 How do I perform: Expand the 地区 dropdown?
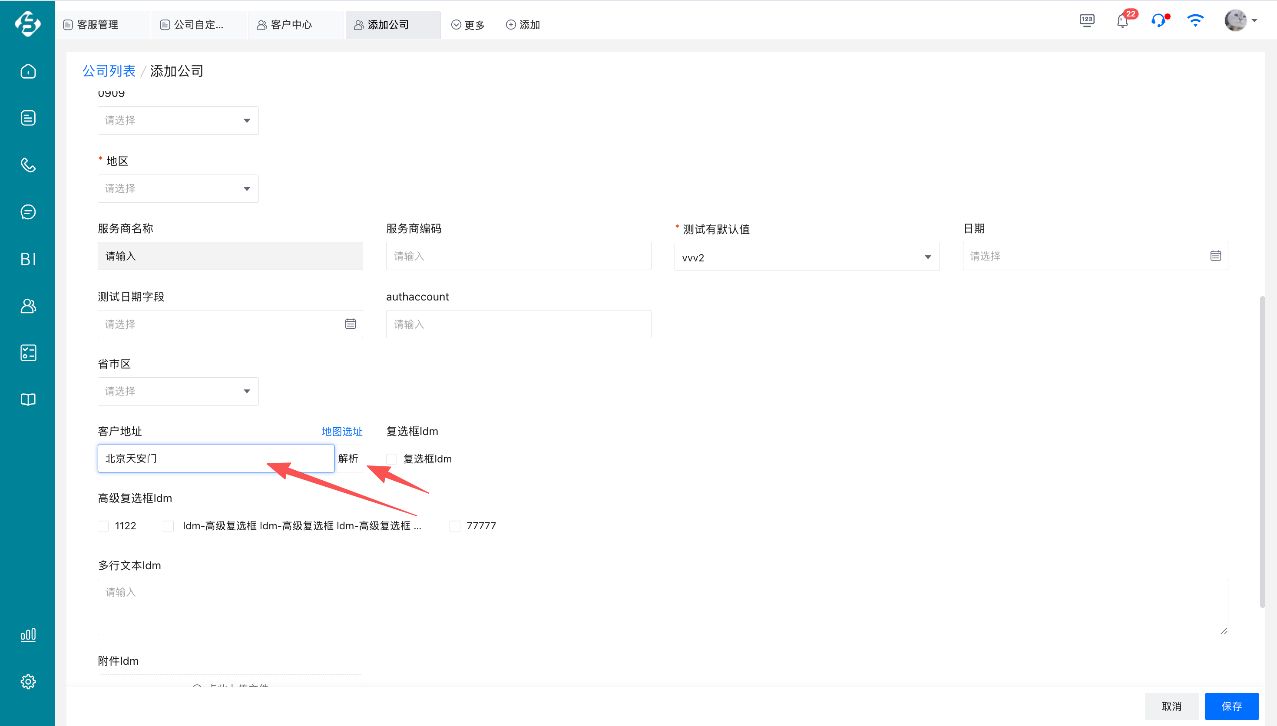pos(178,188)
